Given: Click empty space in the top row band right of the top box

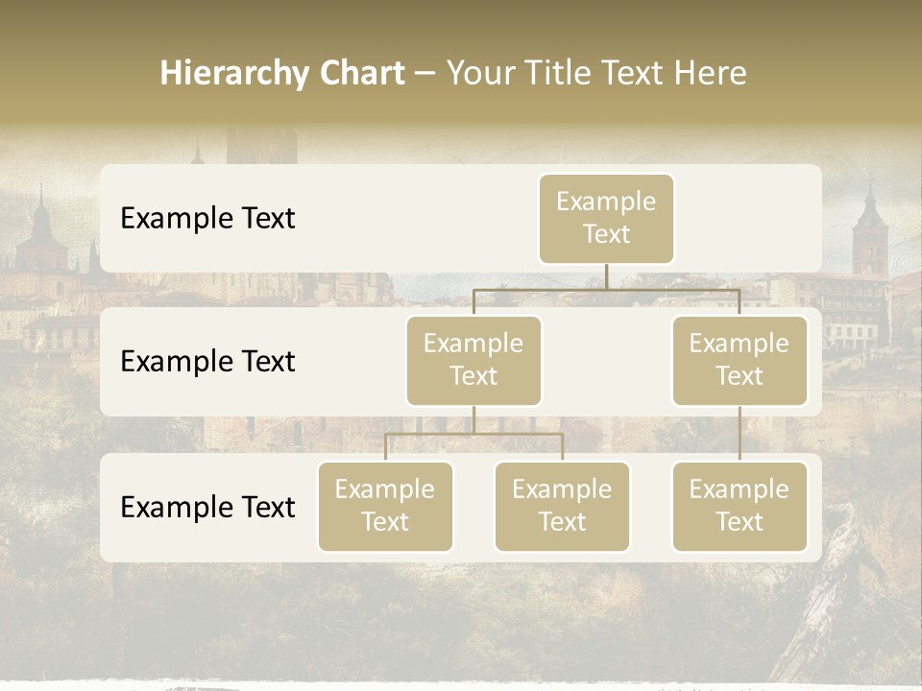Looking at the screenshot, I should pos(749,218).
